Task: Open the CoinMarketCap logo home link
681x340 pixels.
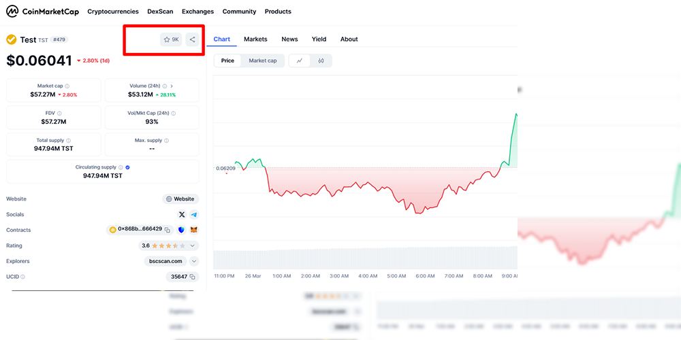Action: click(42, 12)
